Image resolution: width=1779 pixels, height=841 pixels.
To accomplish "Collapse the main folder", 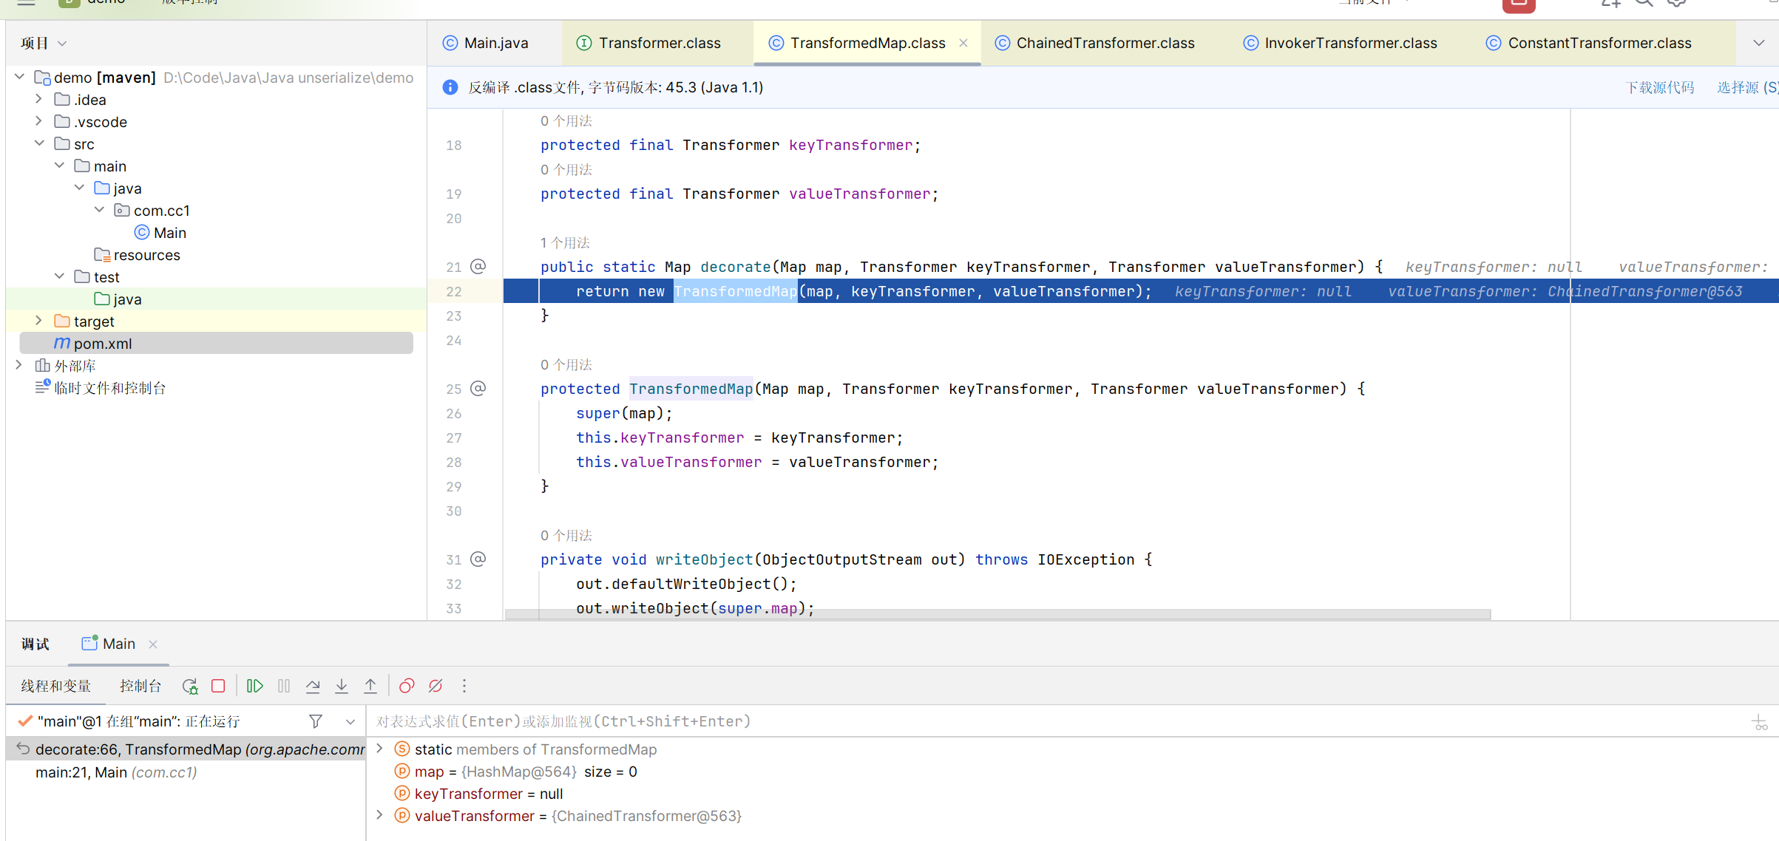I will (60, 166).
